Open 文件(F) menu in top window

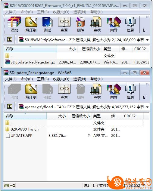11,12
